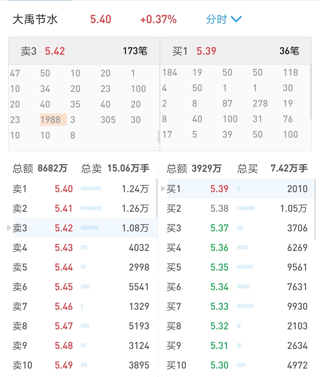Click the sell queue vertical scrollbar

159,137
